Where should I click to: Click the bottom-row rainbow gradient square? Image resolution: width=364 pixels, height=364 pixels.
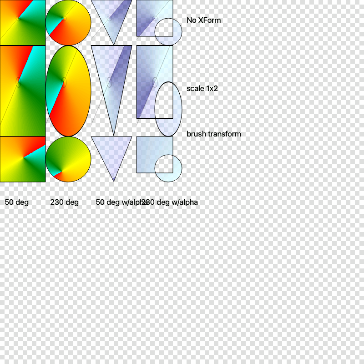pos(23,159)
